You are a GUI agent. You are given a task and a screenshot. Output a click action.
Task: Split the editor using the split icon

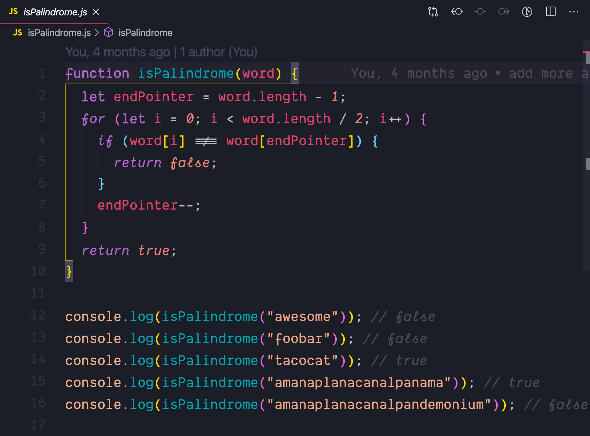click(550, 11)
